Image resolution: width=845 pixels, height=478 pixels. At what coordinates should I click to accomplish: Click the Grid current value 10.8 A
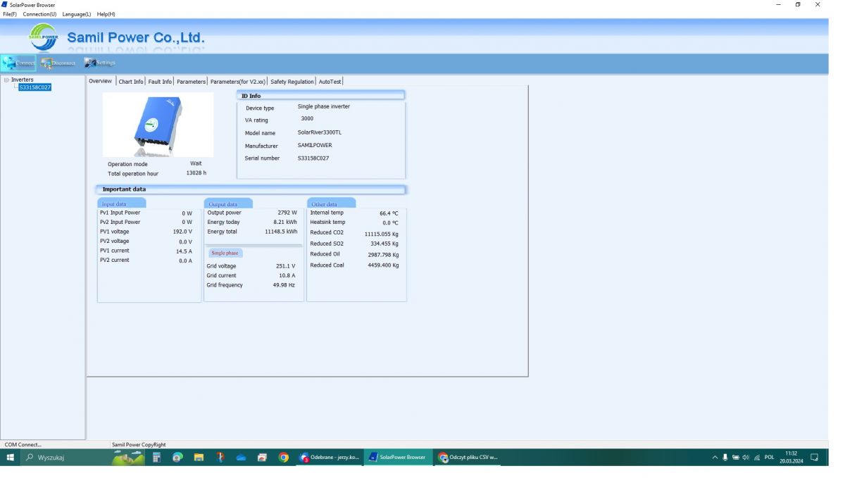coord(287,276)
